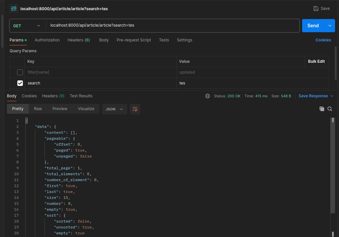Open the Test Results tab

pos(81,96)
